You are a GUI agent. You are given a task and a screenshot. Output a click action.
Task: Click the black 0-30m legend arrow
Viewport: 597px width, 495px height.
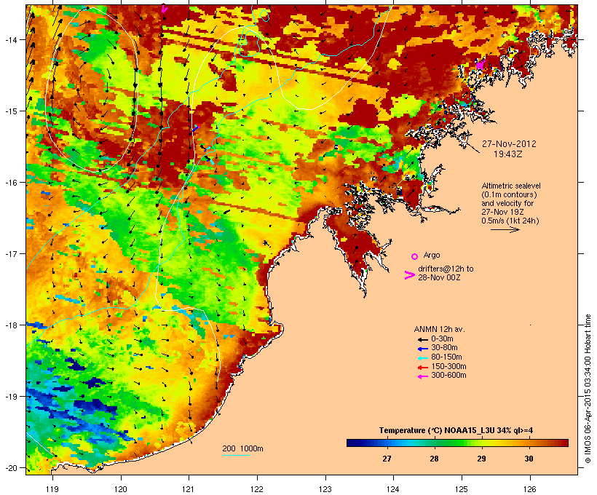pyautogui.click(x=422, y=339)
